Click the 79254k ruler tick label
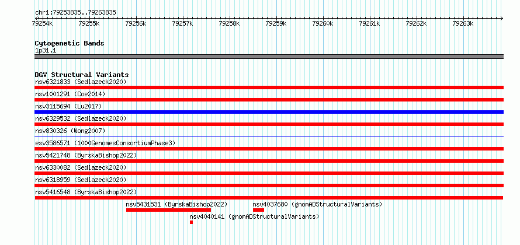 pos(43,23)
